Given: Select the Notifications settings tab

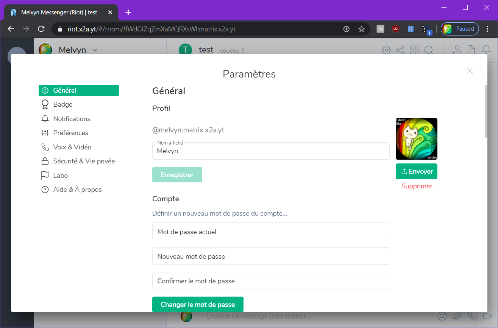Looking at the screenshot, I should click(72, 119).
